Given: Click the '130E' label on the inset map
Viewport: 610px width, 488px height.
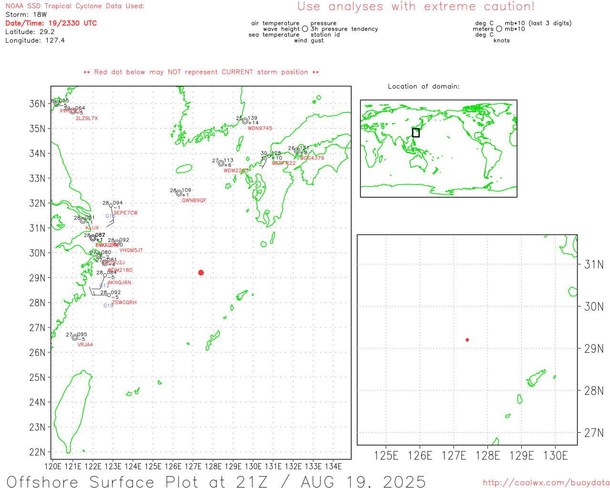Looking at the screenshot, I should 556,456.
